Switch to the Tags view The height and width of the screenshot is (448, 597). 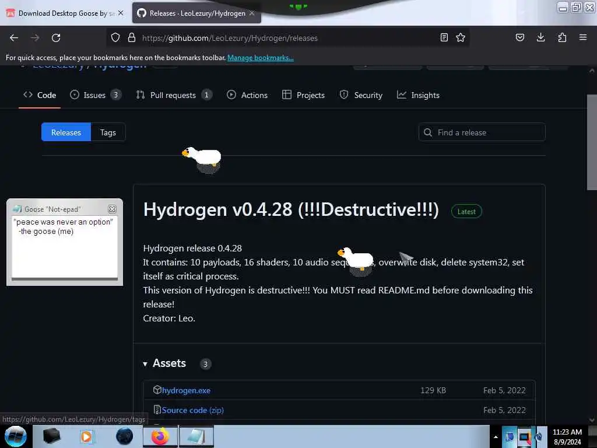coord(108,132)
